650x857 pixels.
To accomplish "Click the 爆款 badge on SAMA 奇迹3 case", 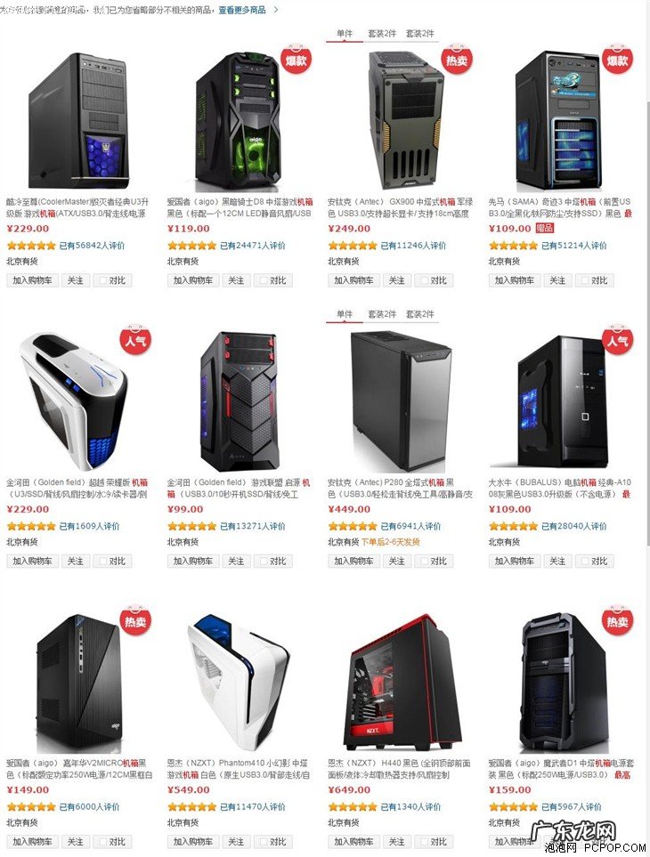I will point(617,59).
